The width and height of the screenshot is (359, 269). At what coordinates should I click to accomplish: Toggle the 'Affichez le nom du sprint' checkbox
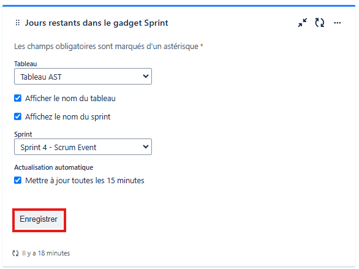point(18,116)
